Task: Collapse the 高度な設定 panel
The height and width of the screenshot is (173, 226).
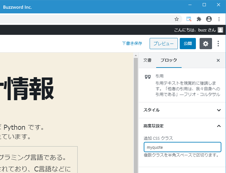Action: click(182, 126)
